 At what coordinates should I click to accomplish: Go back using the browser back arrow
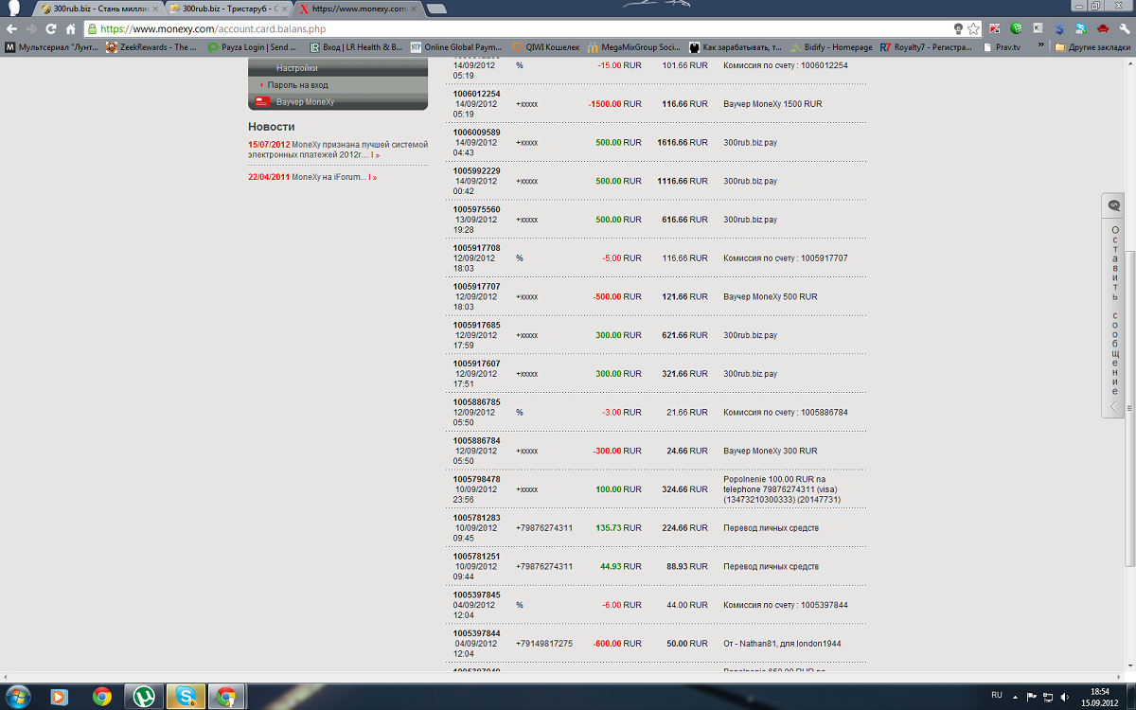tap(12, 28)
